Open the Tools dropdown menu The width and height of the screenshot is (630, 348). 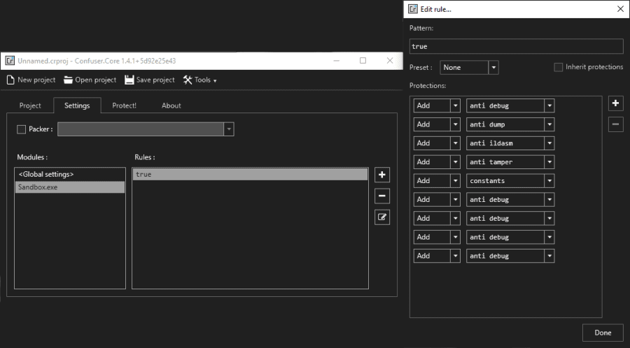[200, 80]
